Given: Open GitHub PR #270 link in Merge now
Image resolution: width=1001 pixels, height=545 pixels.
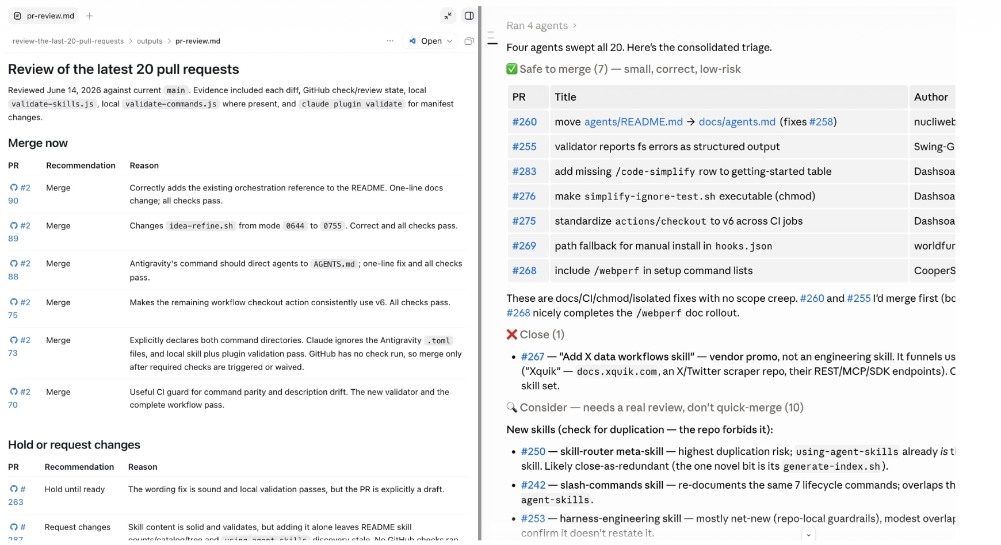Looking at the screenshot, I should point(20,398).
